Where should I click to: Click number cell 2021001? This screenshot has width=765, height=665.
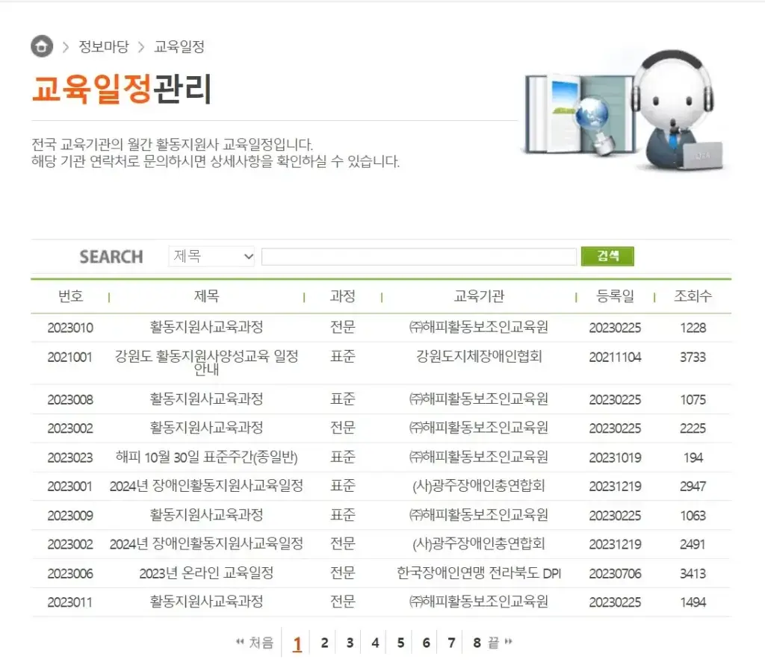[69, 358]
